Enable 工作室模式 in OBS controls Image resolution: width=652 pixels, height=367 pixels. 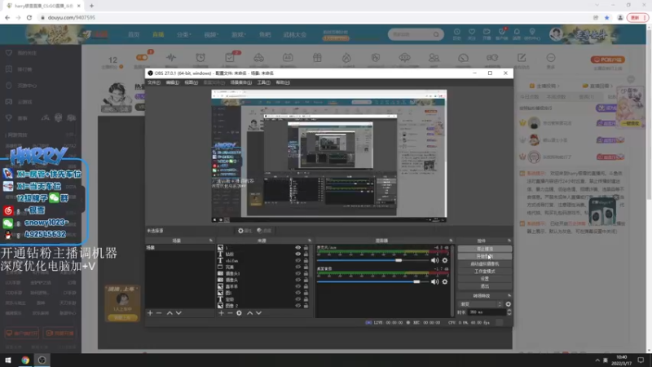(485, 272)
